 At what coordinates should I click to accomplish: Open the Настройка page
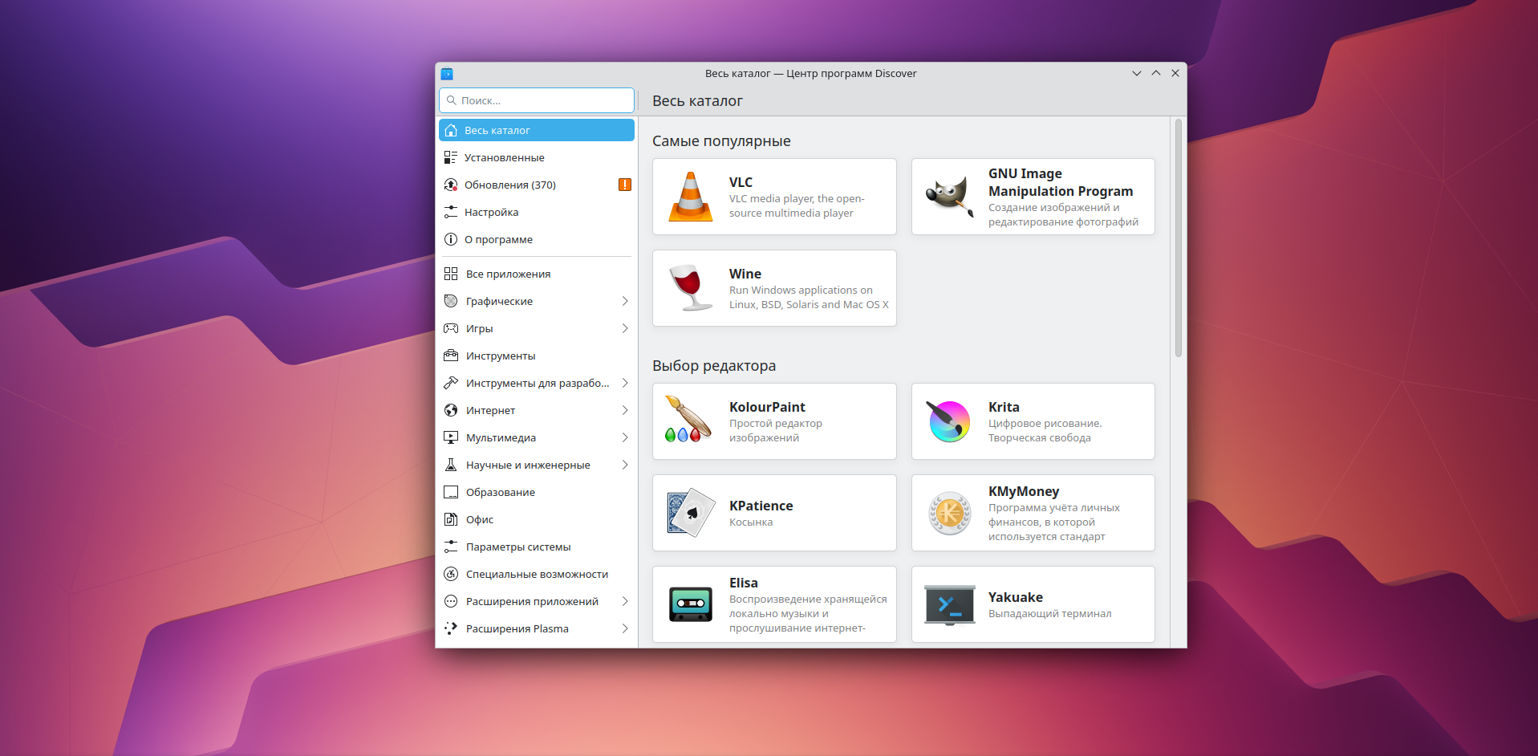pyautogui.click(x=537, y=212)
